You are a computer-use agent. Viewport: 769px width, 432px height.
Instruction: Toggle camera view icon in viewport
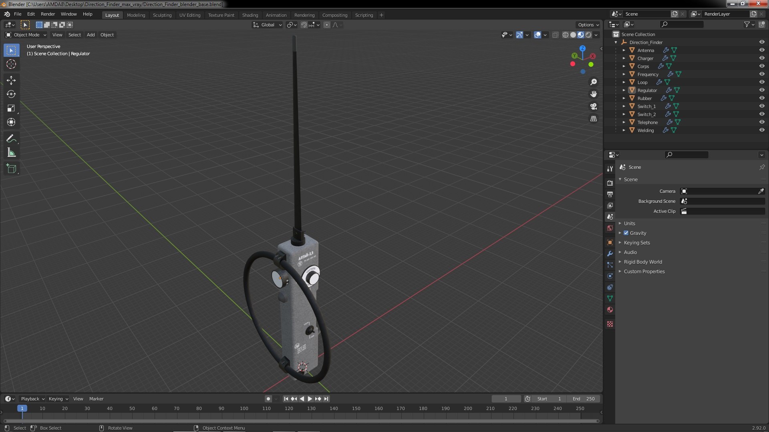[594, 106]
